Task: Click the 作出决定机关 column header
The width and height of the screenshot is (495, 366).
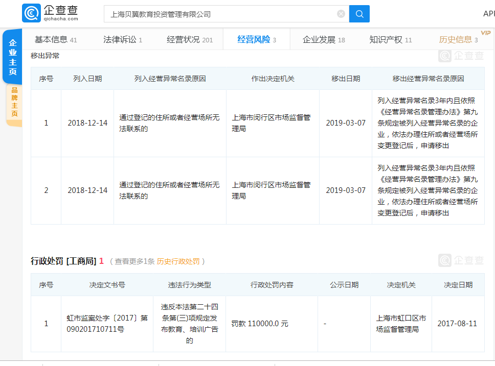Action: [273, 79]
